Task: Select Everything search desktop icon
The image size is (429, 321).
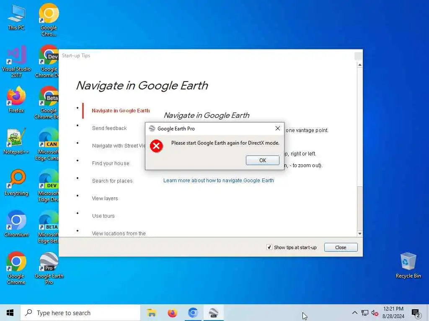Action: pos(16,183)
